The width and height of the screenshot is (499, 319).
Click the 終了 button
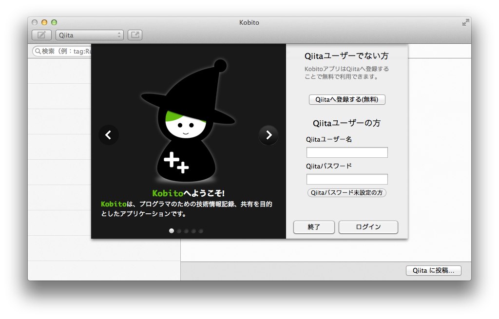314,227
